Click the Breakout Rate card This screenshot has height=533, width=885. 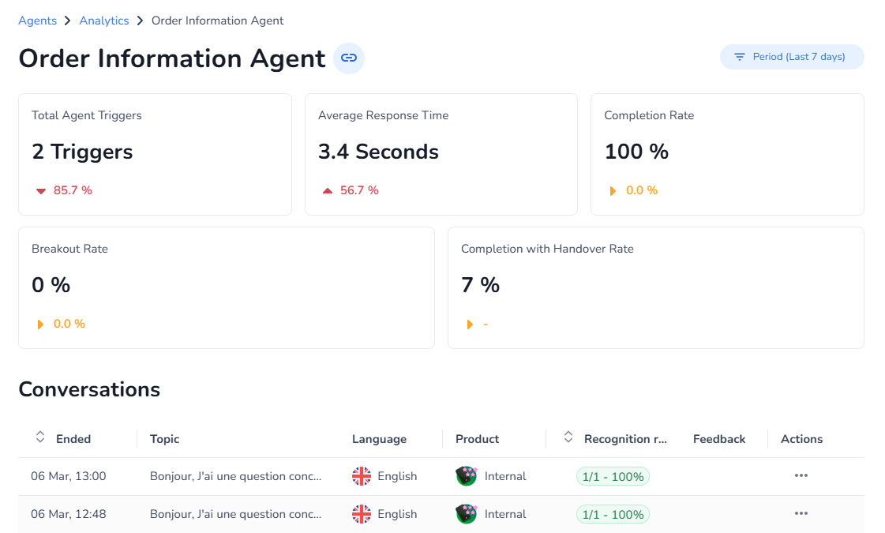(x=226, y=287)
